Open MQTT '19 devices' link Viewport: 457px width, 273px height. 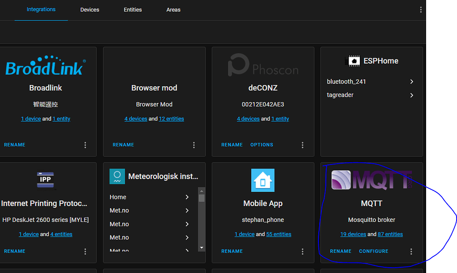click(353, 234)
